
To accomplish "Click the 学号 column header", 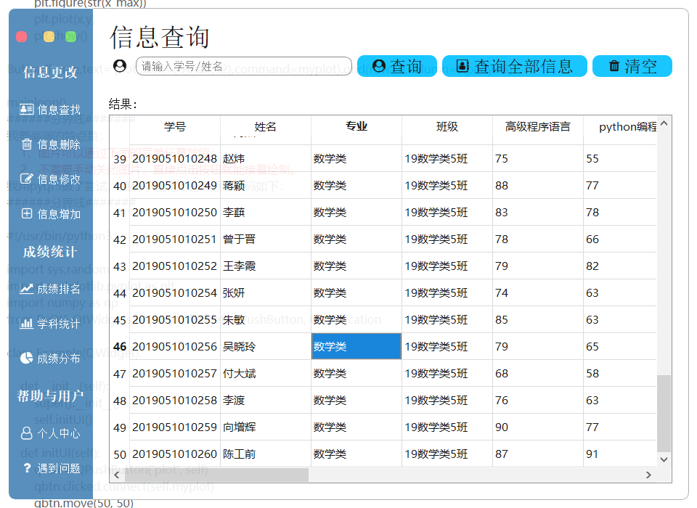I will pos(175,127).
